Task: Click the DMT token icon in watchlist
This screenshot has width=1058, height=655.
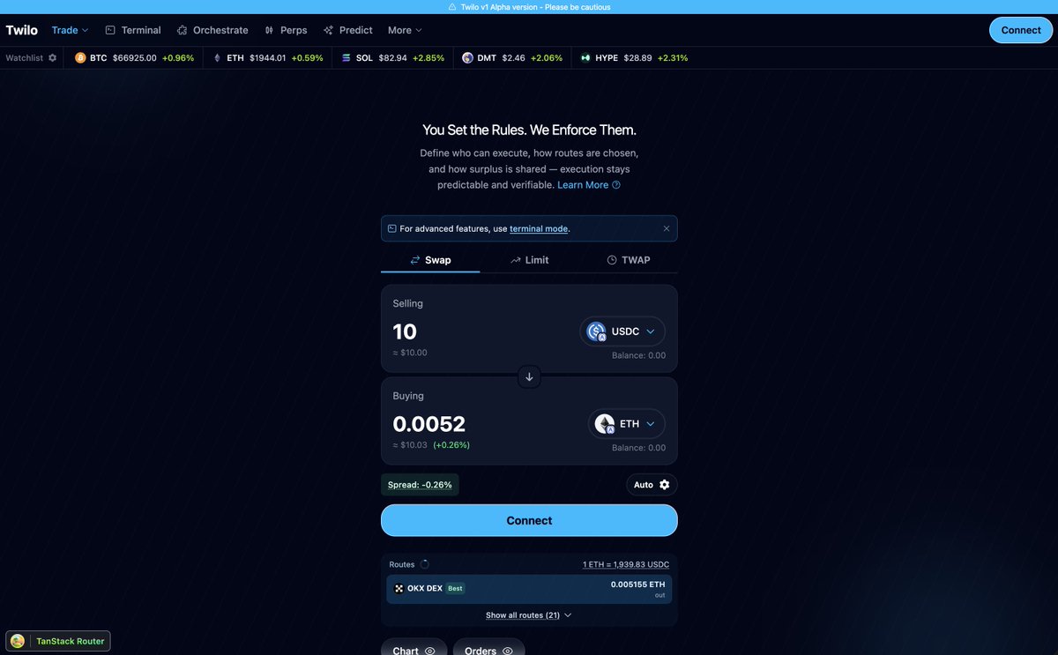Action: (x=467, y=57)
